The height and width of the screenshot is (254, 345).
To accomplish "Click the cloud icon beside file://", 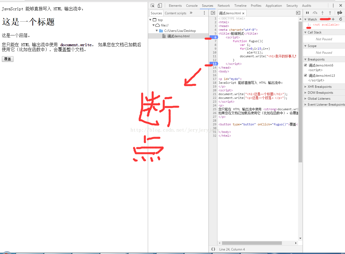I will point(158,25).
